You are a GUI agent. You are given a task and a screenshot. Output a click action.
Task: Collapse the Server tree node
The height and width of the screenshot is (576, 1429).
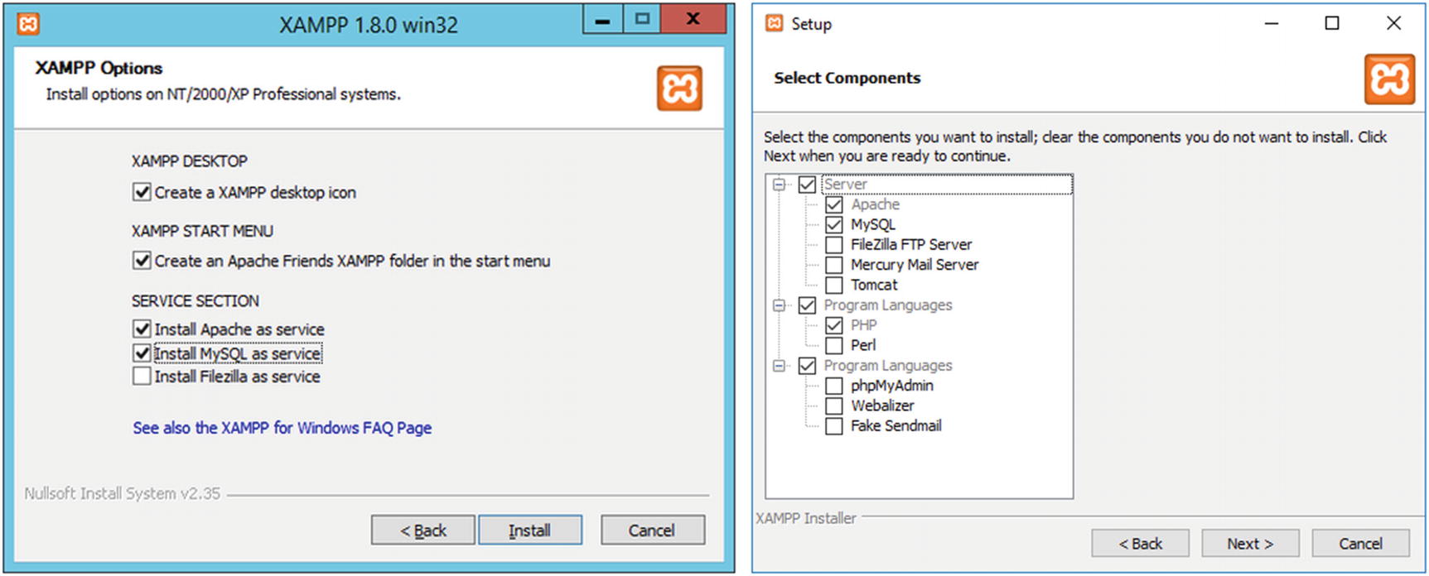point(779,185)
